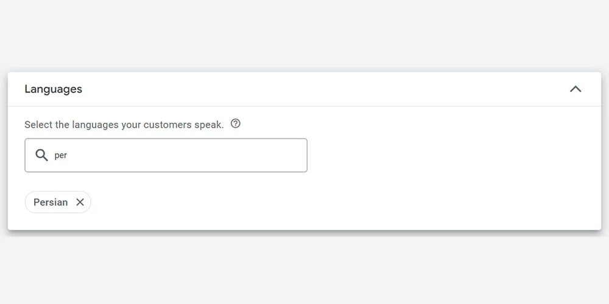Click the typed text "per" in search box
Viewport: 609px width, 304px height.
pos(60,156)
